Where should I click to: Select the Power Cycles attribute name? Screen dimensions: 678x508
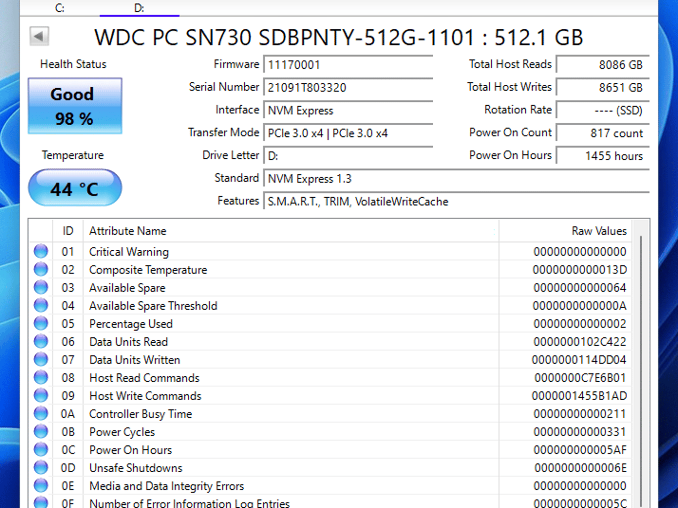(122, 432)
